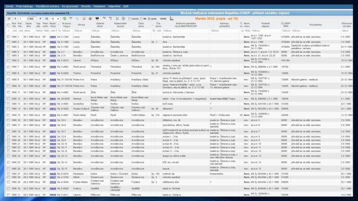This screenshot has width=358, height=201.
Task: Open the Památková ochrana menu
Action: pyautogui.click(x=47, y=6)
